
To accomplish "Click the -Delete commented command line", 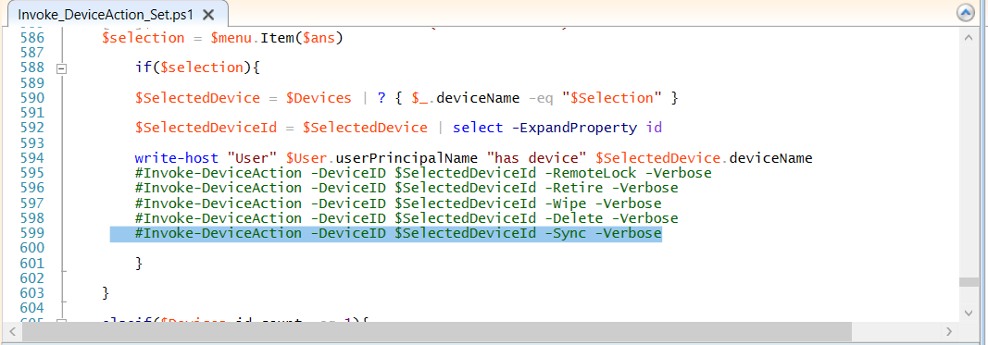I will (406, 218).
